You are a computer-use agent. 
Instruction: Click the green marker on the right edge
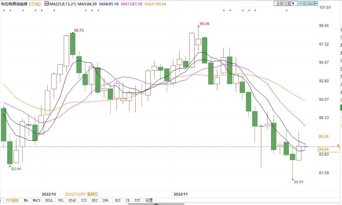tap(341, 107)
